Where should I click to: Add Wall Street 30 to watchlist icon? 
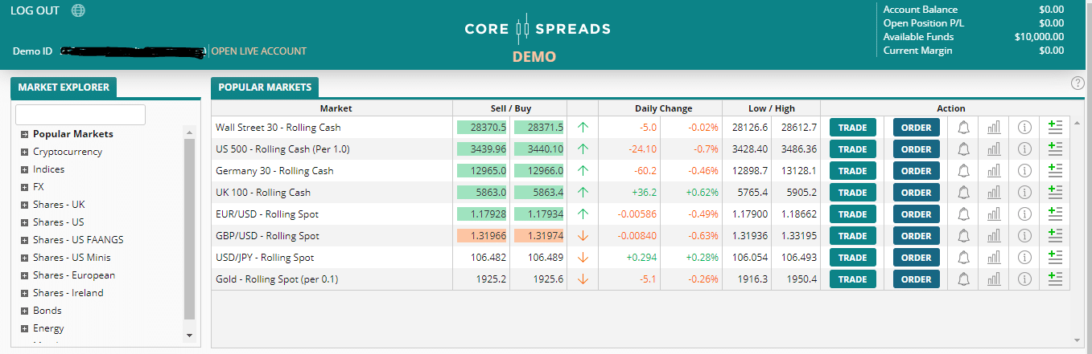[1055, 127]
